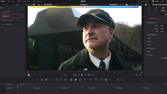Open the Effects panel tab
This screenshot has width=167, height=94.
(3, 1)
